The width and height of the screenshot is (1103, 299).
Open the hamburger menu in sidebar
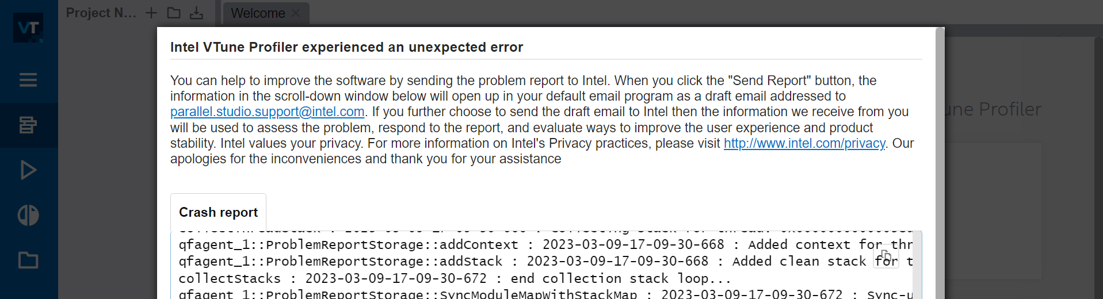tap(28, 80)
